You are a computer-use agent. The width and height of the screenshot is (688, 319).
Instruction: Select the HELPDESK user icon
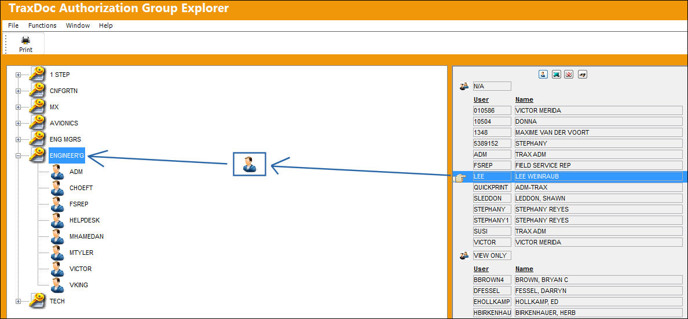[57, 221]
